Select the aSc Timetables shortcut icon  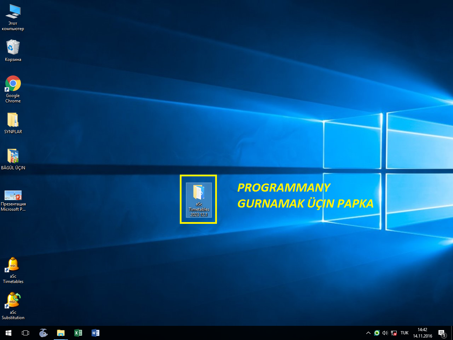[13, 270]
